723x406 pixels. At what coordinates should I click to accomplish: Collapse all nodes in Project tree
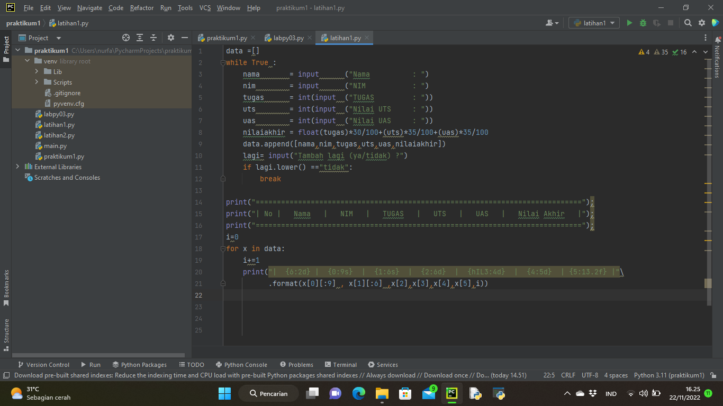(x=153, y=38)
